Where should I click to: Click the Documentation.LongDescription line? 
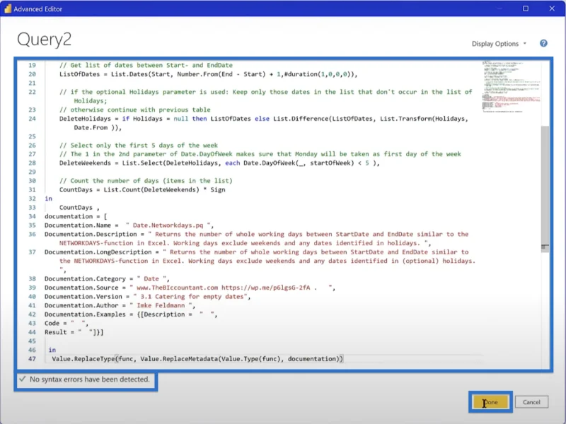pos(260,261)
